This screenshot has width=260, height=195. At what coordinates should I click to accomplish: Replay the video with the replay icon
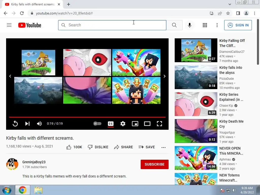[x=15, y=124]
